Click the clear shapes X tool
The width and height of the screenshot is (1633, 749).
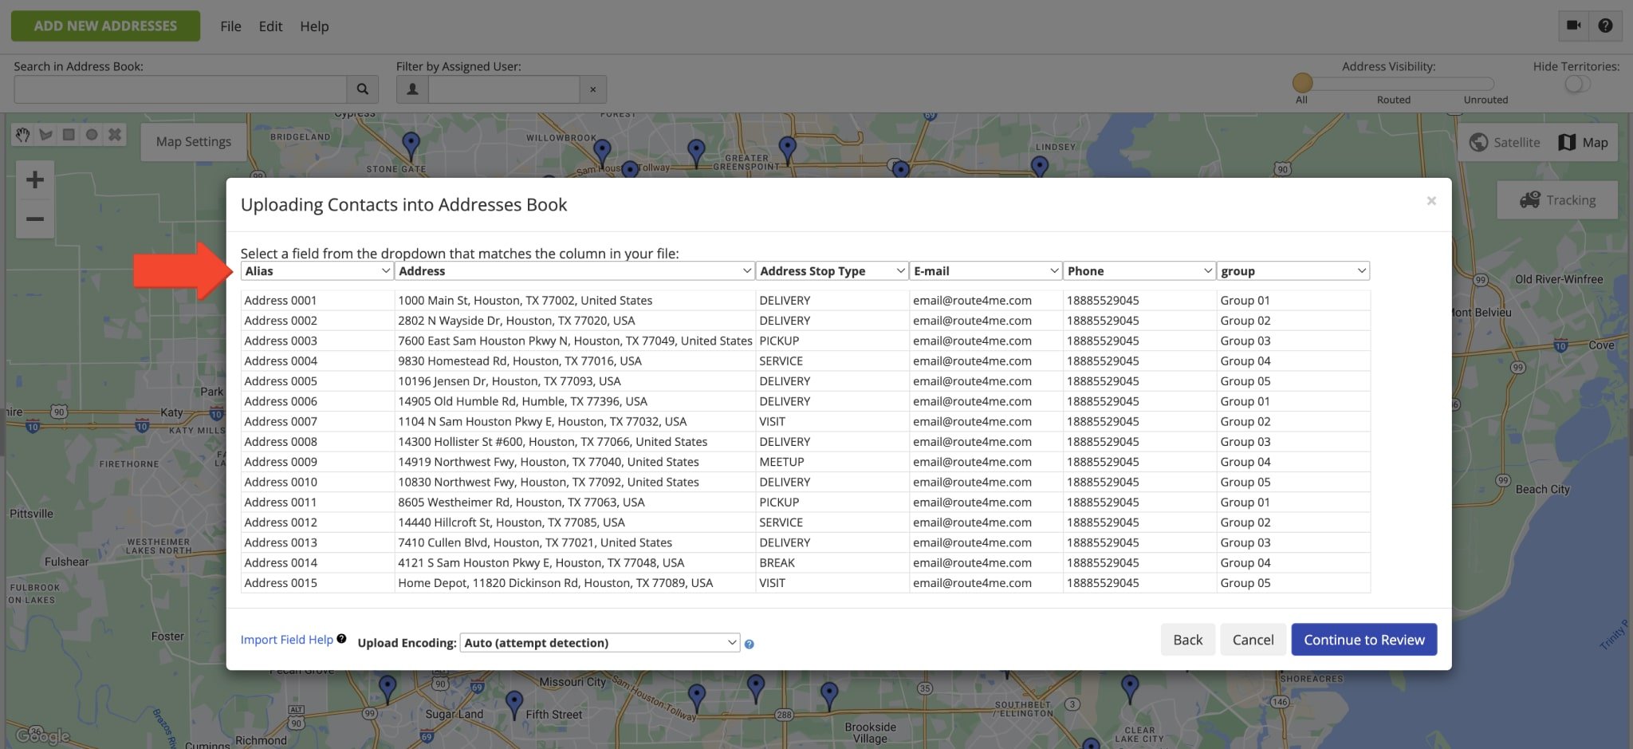coord(115,135)
